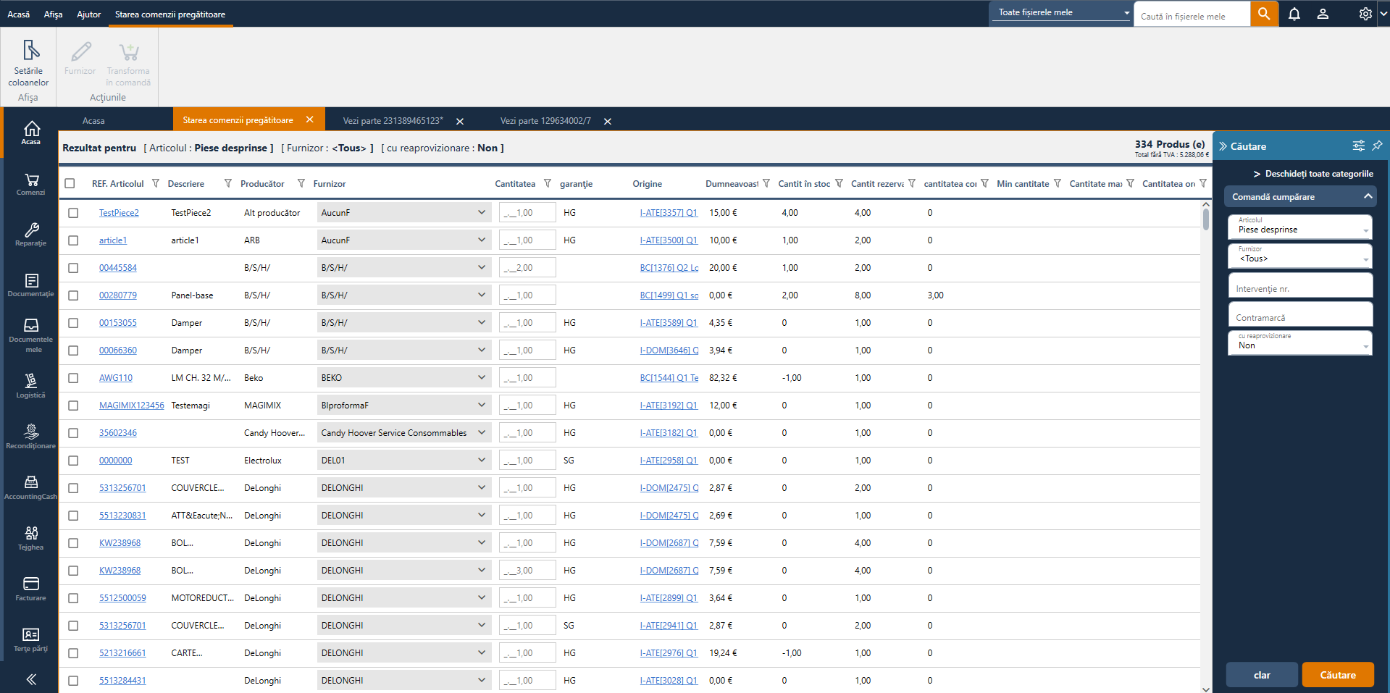The image size is (1390, 693).
Task: Open the user account profile icon
Action: pyautogui.click(x=1323, y=14)
